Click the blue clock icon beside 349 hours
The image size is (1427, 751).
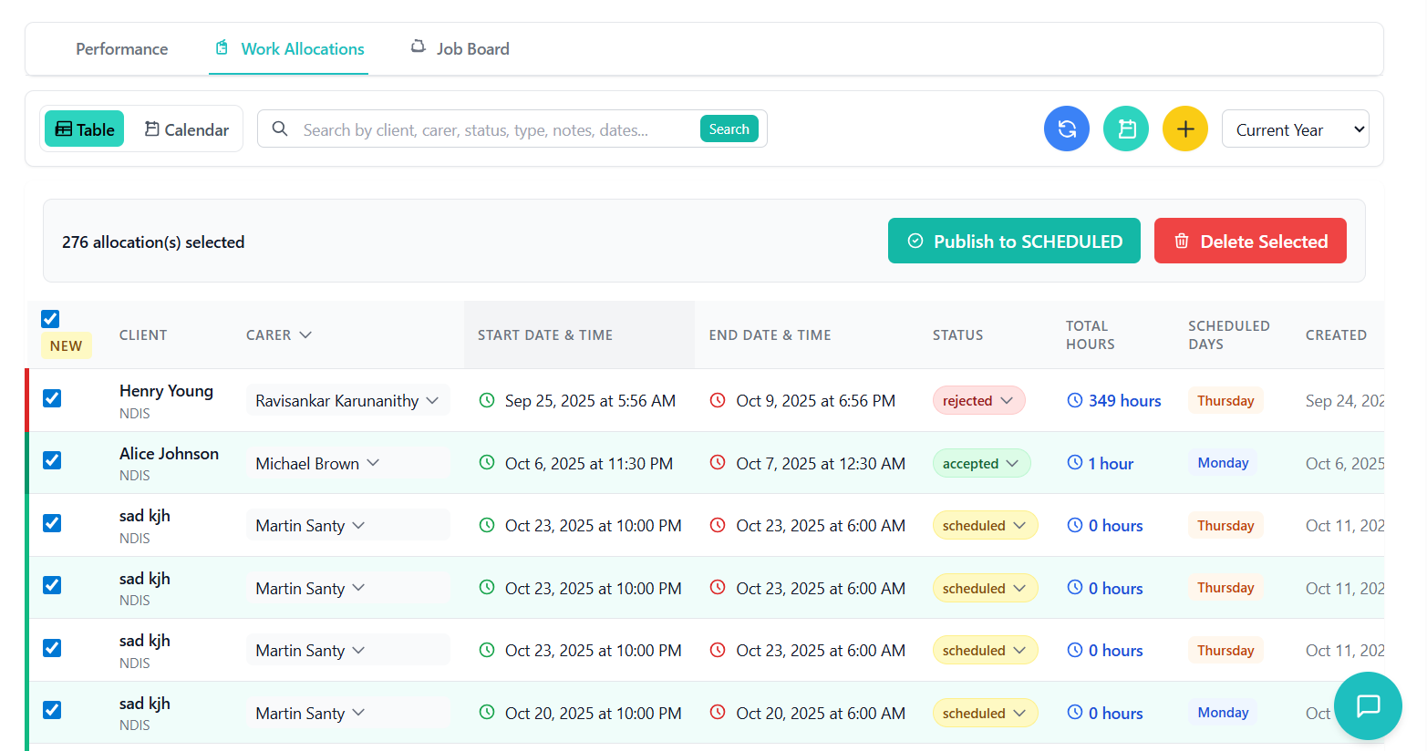(1075, 400)
